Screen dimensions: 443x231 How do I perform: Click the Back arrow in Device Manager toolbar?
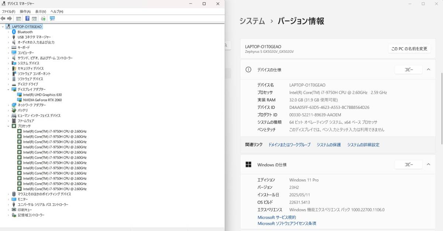click(3, 18)
